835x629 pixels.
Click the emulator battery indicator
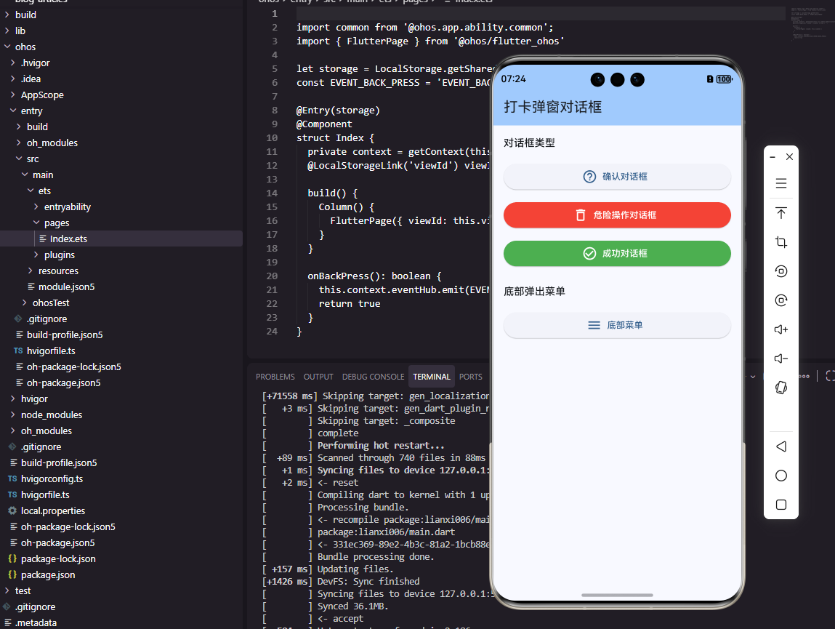point(724,79)
